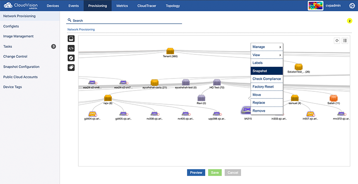The image size is (358, 184).
Task: Click the yellow notification badge 2
Action: click(x=349, y=21)
